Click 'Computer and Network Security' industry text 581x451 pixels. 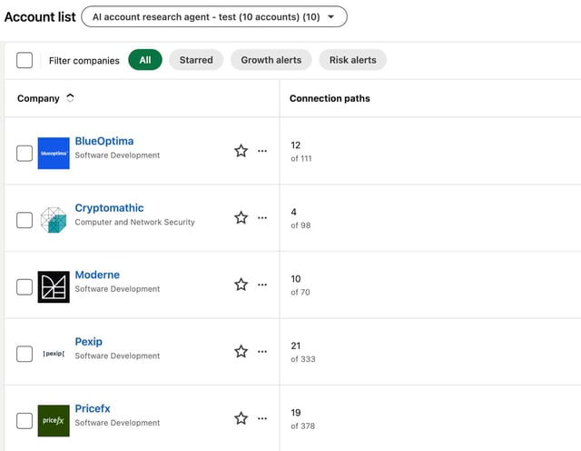(134, 222)
